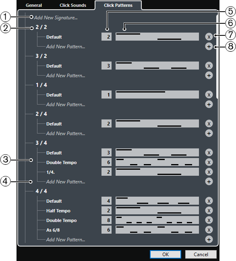Screen dimensions: 236x261
Task: Click the vertical scrollbar of pattern list
Action: pos(217,57)
